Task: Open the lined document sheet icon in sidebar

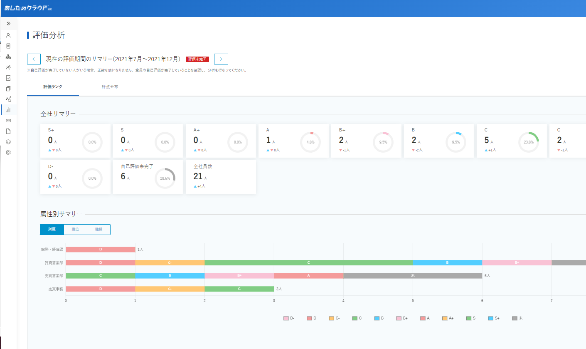Action: pyautogui.click(x=8, y=46)
